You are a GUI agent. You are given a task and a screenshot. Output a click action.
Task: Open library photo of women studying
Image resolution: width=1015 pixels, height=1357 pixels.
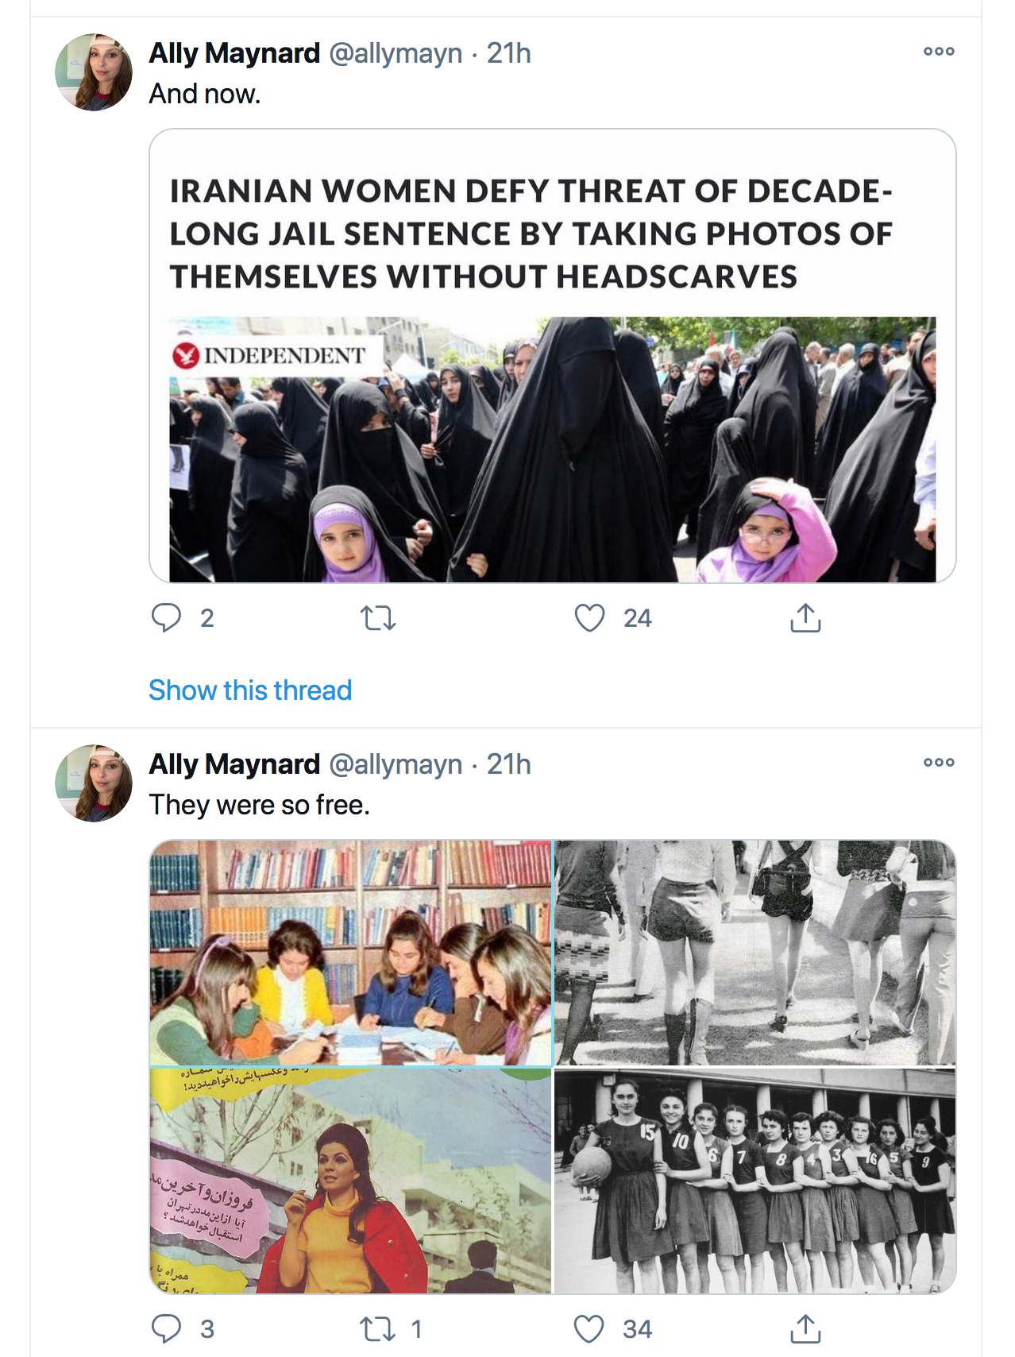click(x=350, y=953)
